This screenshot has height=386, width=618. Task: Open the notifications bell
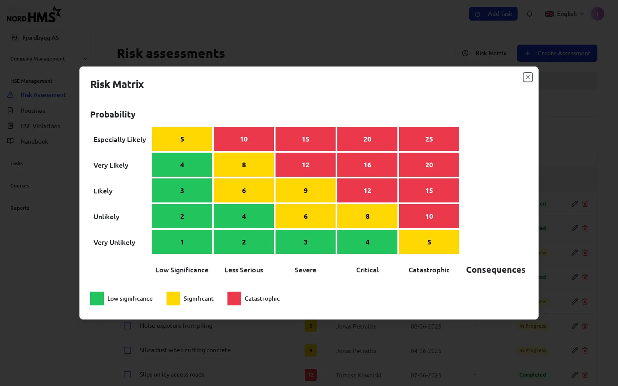[x=530, y=14]
